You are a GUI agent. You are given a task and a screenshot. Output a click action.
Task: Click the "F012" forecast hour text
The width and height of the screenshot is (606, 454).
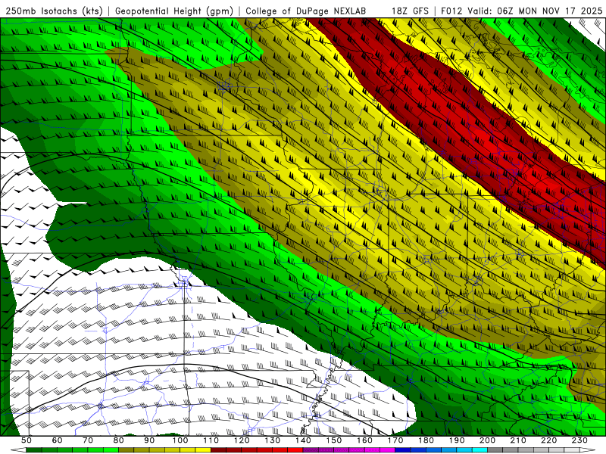coord(451,11)
